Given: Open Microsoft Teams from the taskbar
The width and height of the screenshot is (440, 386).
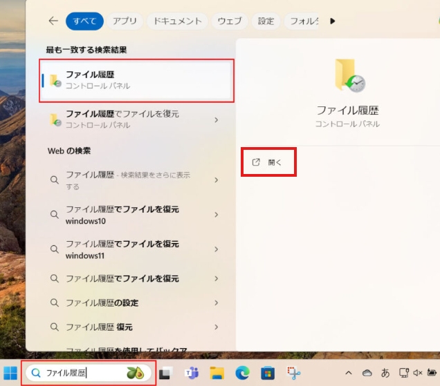Looking at the screenshot, I should tap(192, 373).
